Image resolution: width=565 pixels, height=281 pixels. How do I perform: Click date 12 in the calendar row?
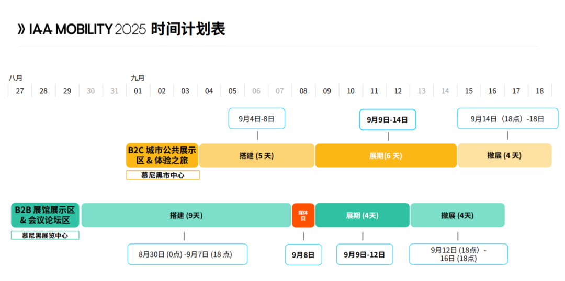pos(398,91)
